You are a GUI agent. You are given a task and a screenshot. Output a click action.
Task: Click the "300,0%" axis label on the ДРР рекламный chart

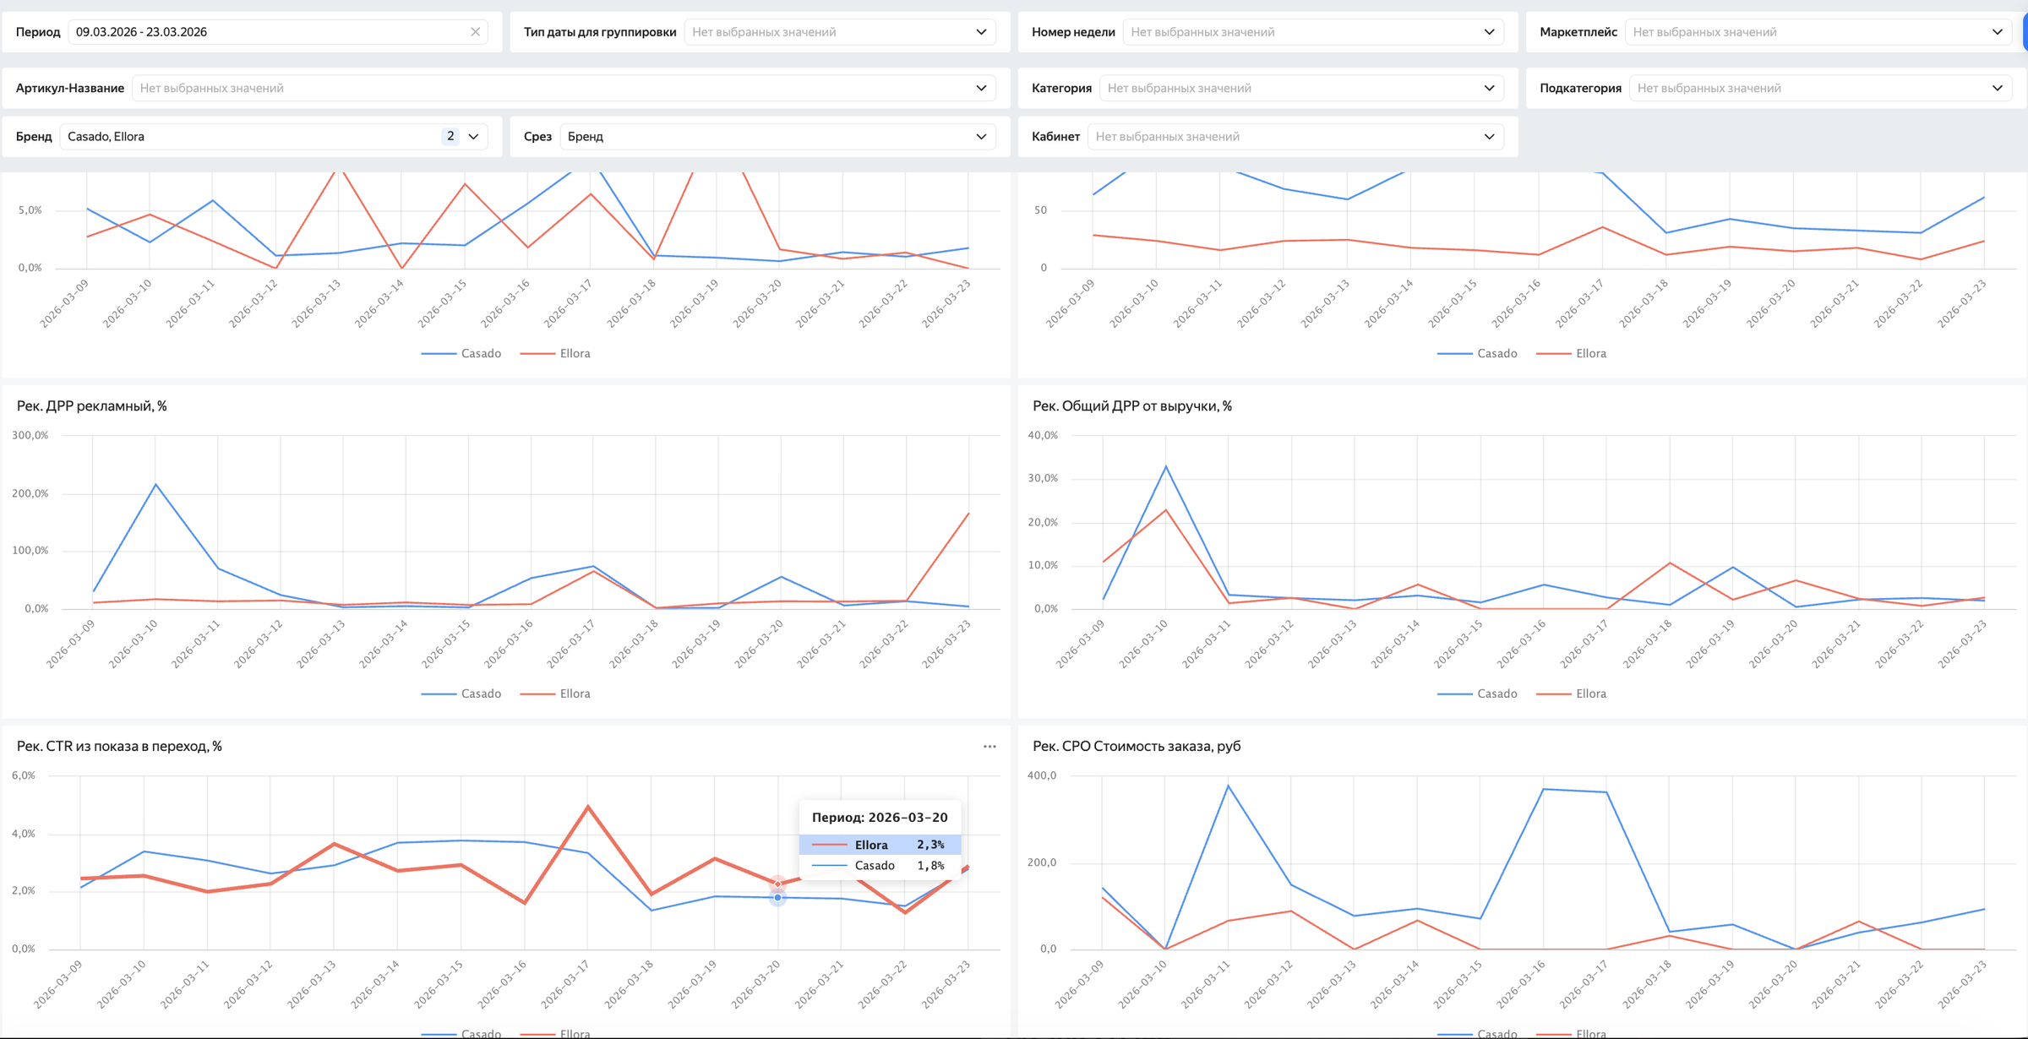30,436
